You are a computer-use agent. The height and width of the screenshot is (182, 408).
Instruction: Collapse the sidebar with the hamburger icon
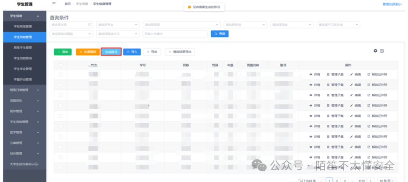point(54,3)
